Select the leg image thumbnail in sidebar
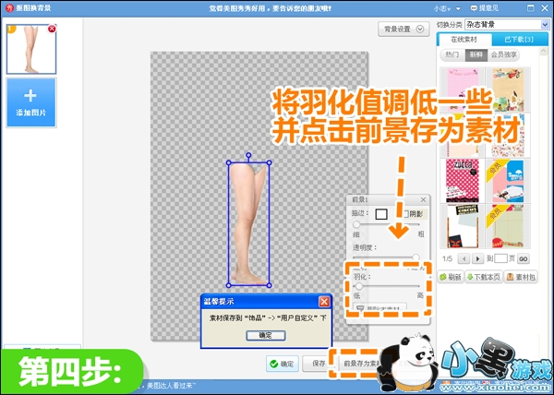This screenshot has width=554, height=395. (31, 49)
